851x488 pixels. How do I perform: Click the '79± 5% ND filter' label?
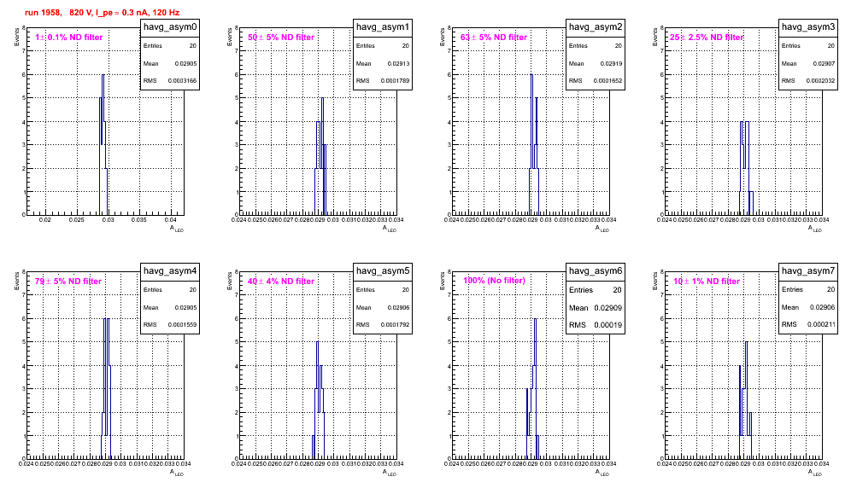(x=68, y=282)
